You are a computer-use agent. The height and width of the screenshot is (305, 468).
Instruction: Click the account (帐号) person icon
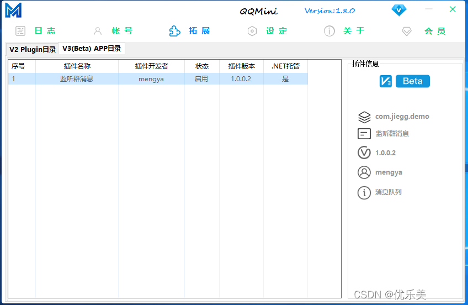[x=98, y=31]
